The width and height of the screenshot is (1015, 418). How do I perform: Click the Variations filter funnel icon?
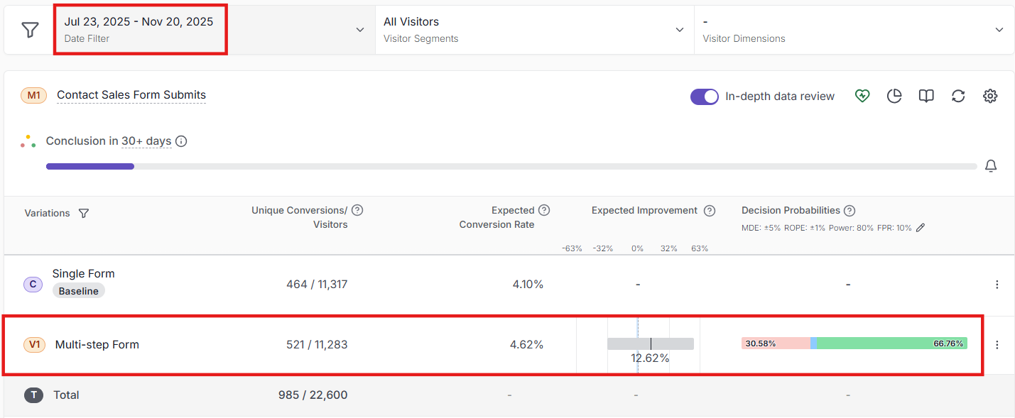(x=84, y=213)
